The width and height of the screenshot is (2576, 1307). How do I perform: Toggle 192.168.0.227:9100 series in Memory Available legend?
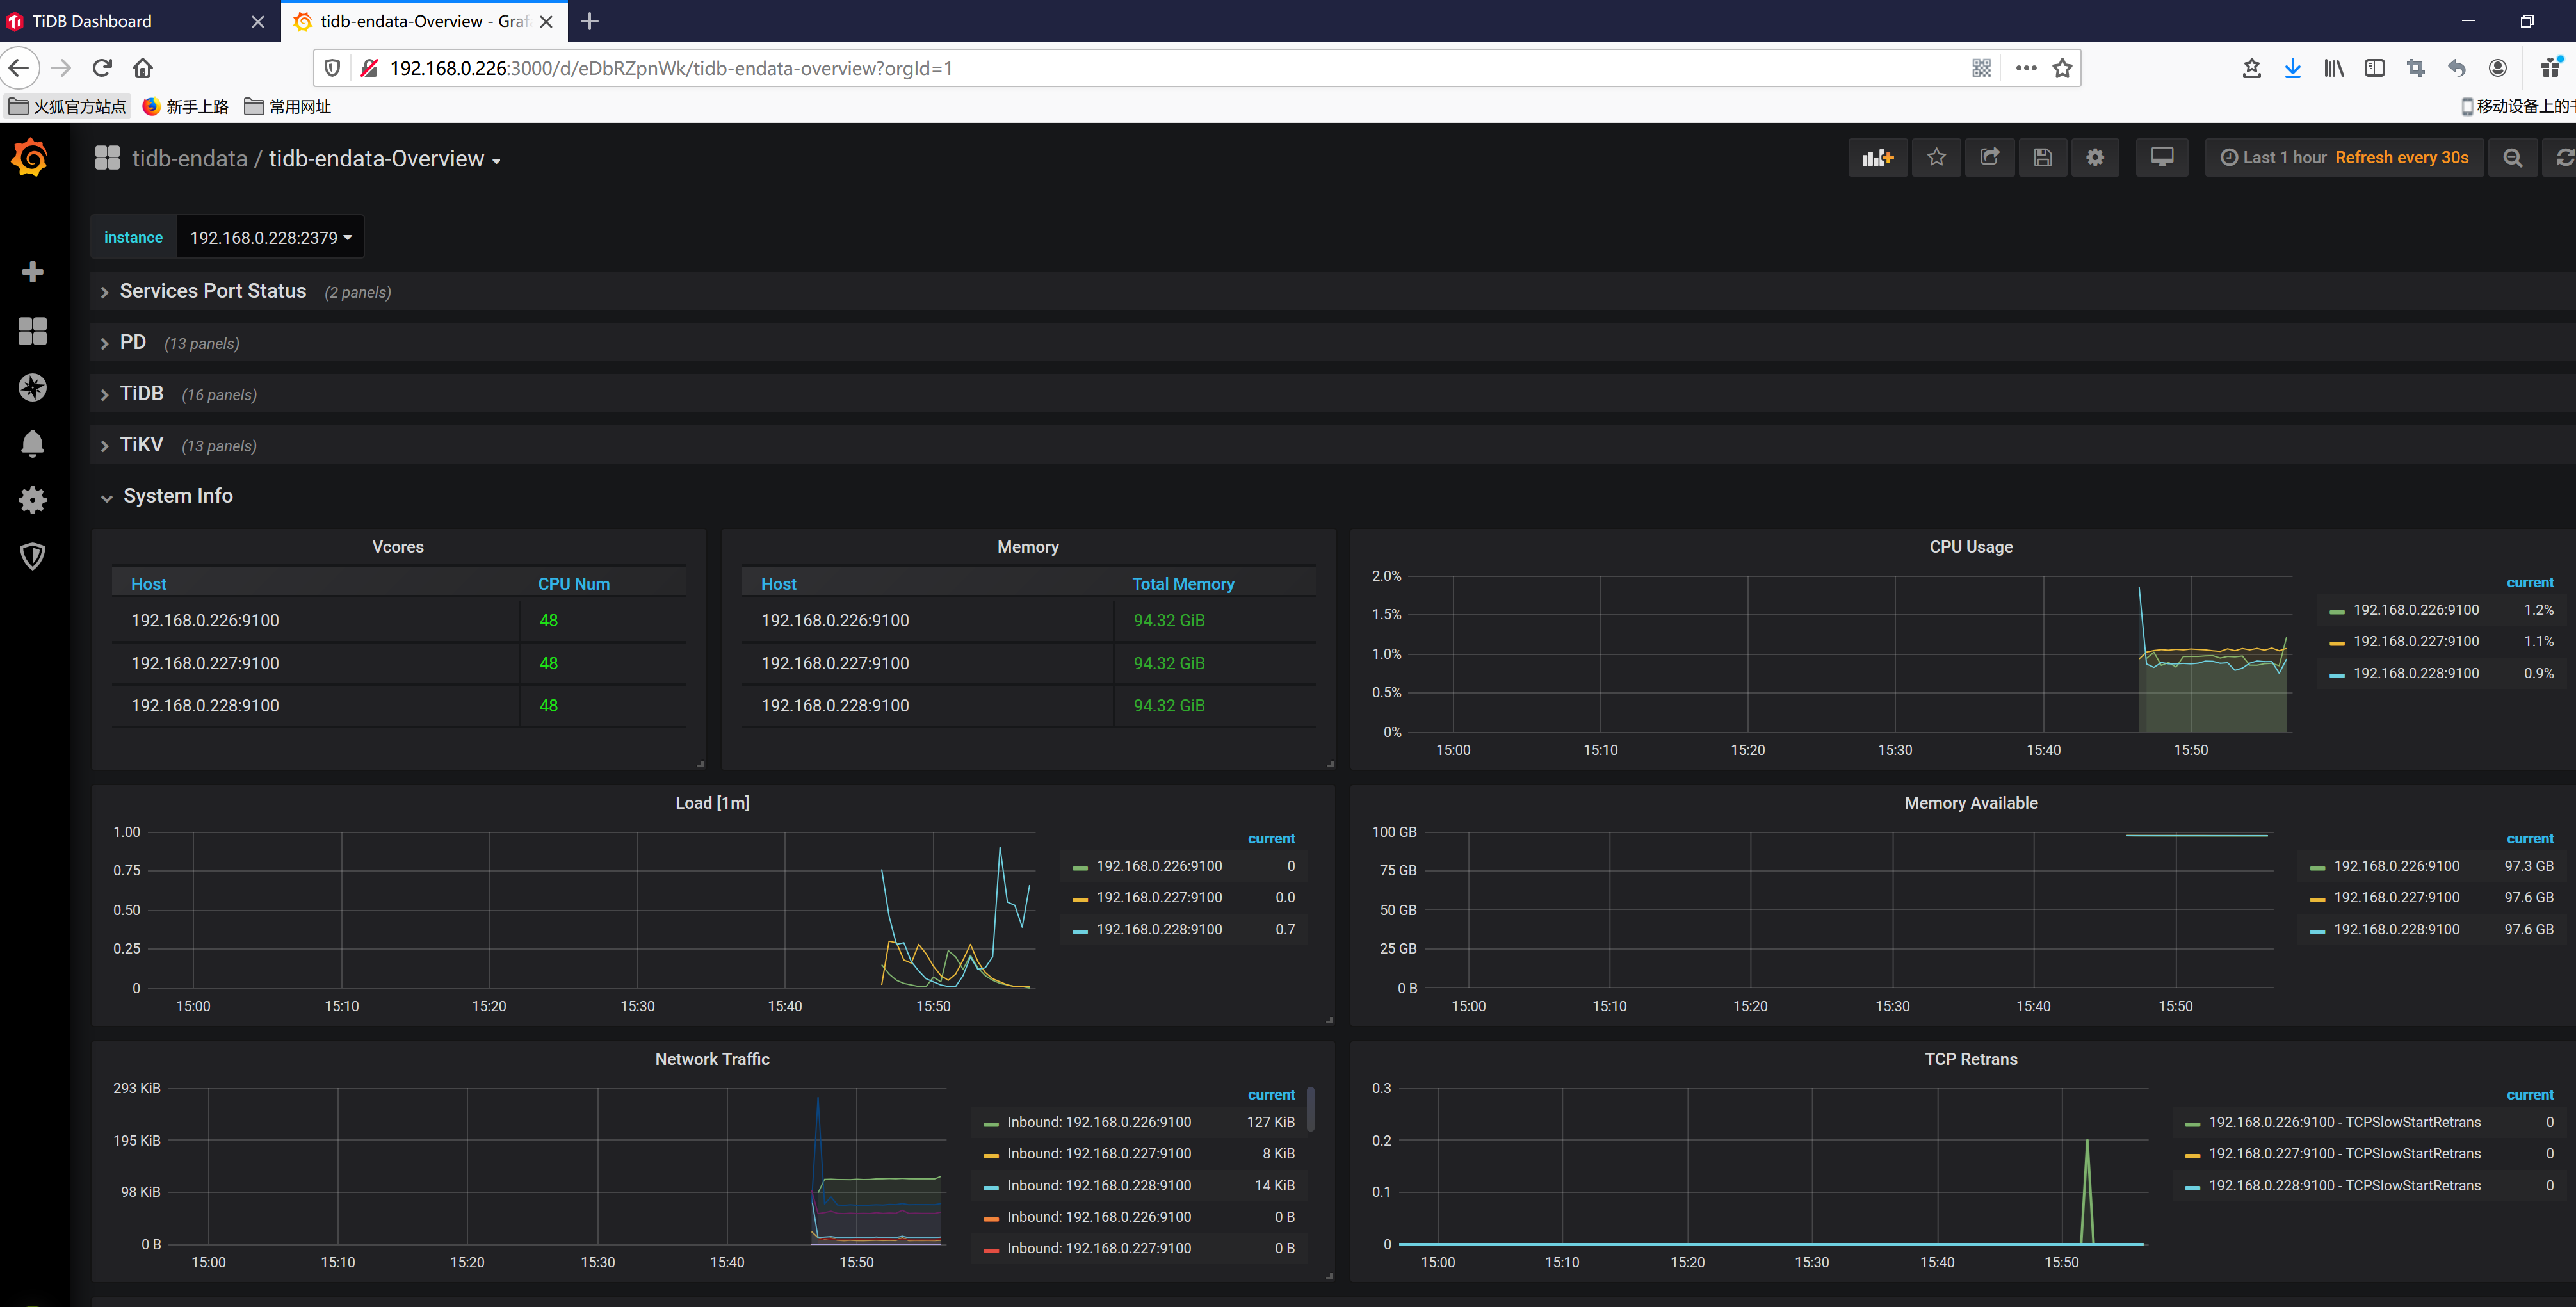2396,897
